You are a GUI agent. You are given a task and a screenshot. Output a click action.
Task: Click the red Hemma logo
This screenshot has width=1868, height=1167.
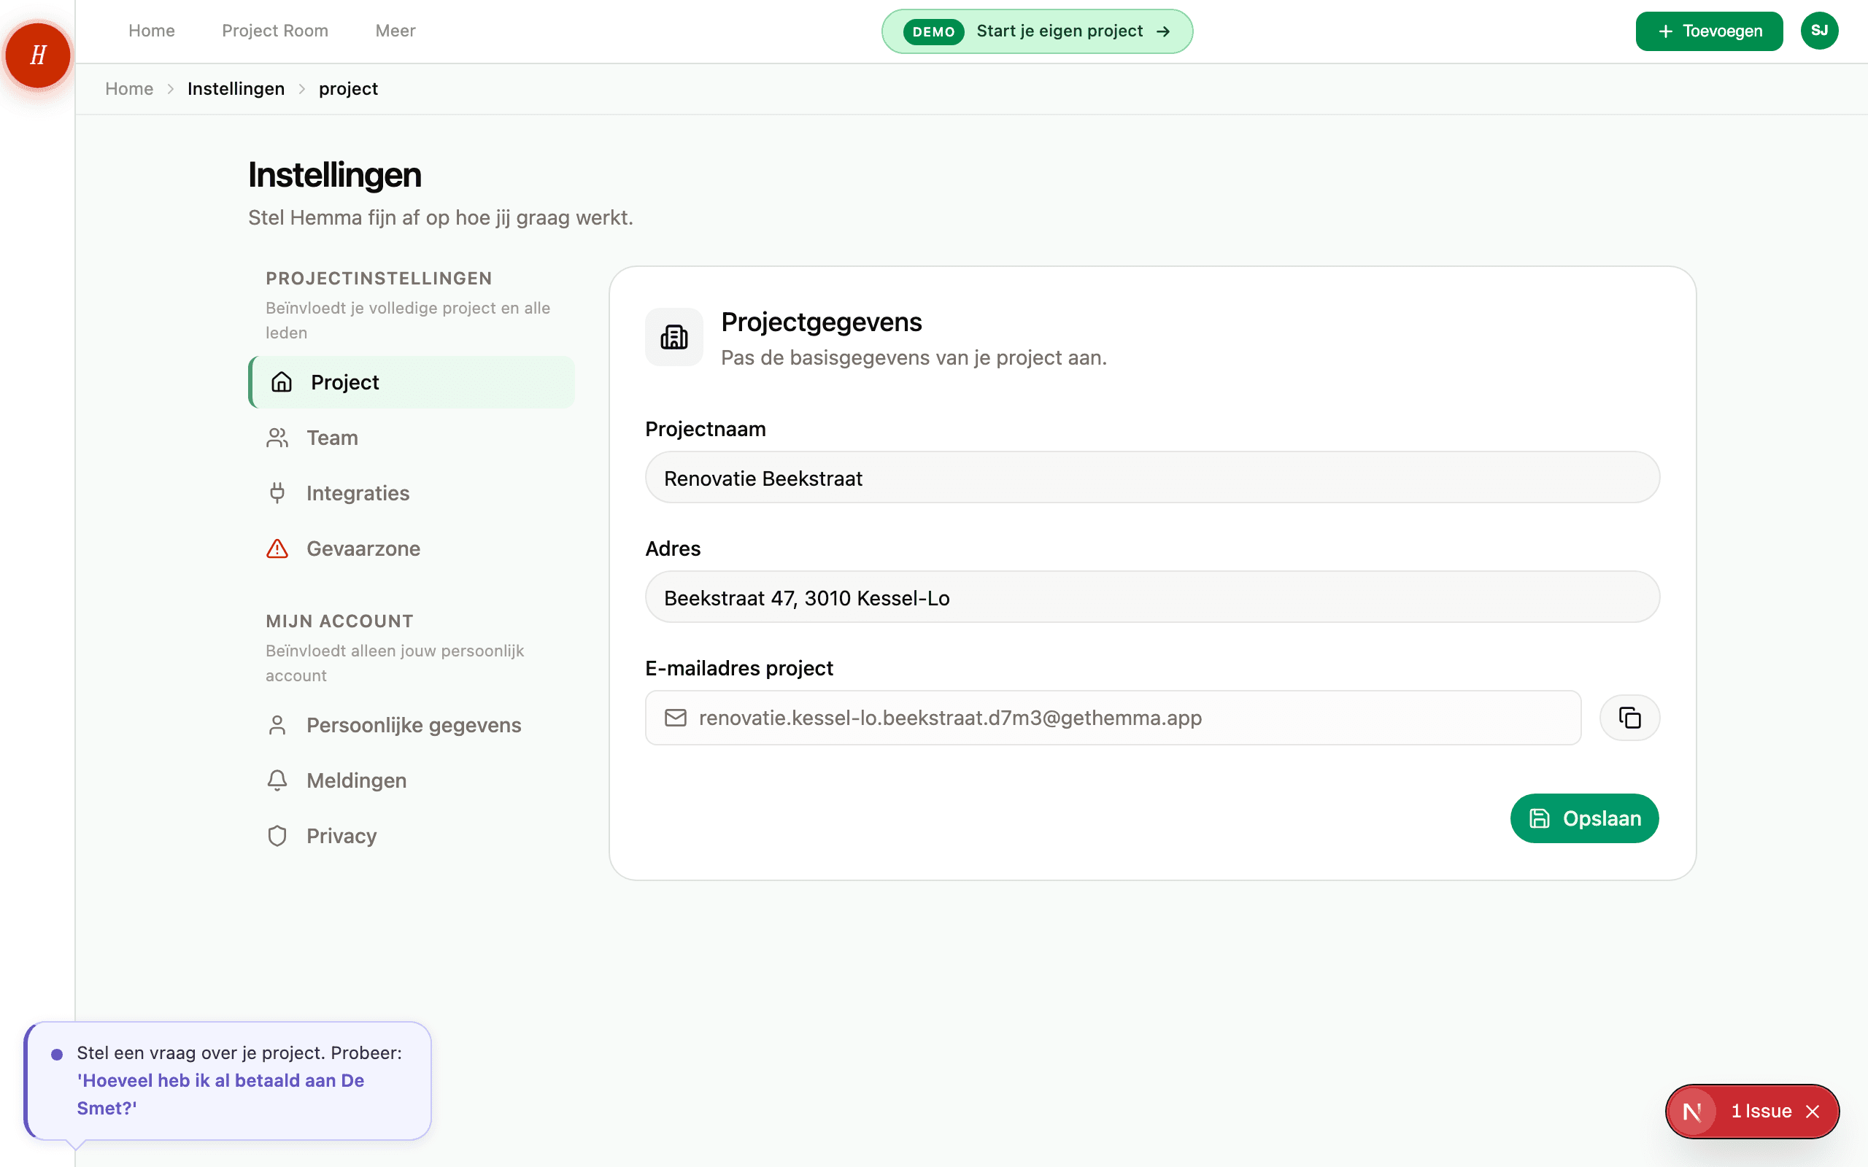pyautogui.click(x=37, y=55)
